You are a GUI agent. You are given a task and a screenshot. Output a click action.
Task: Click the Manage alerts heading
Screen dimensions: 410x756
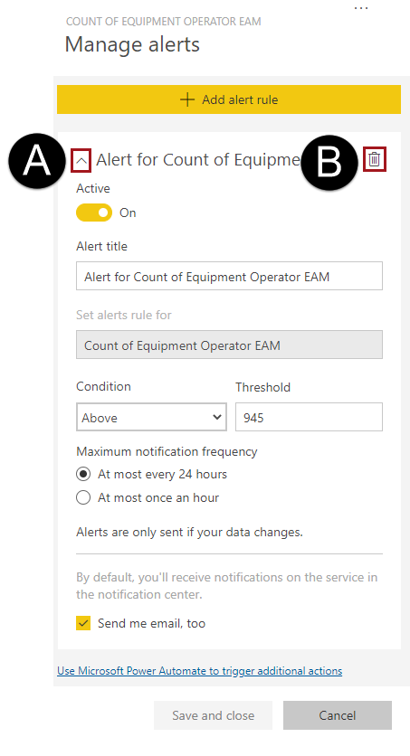[132, 44]
